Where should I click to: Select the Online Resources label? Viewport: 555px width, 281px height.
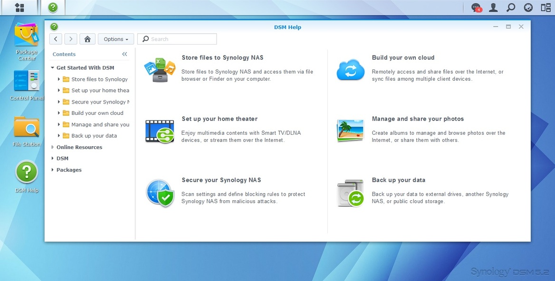click(79, 147)
